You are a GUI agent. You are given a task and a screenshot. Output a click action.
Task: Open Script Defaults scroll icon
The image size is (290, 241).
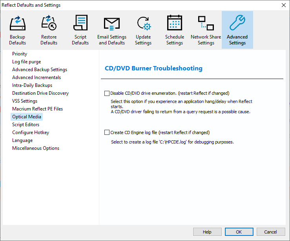coord(80,24)
